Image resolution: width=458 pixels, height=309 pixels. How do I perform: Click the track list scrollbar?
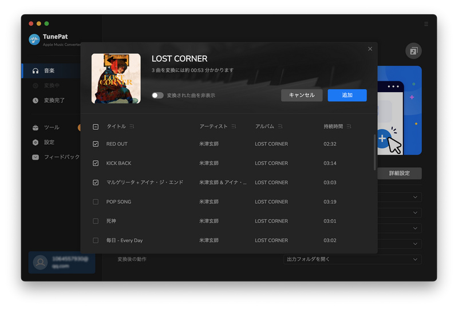tap(374, 152)
